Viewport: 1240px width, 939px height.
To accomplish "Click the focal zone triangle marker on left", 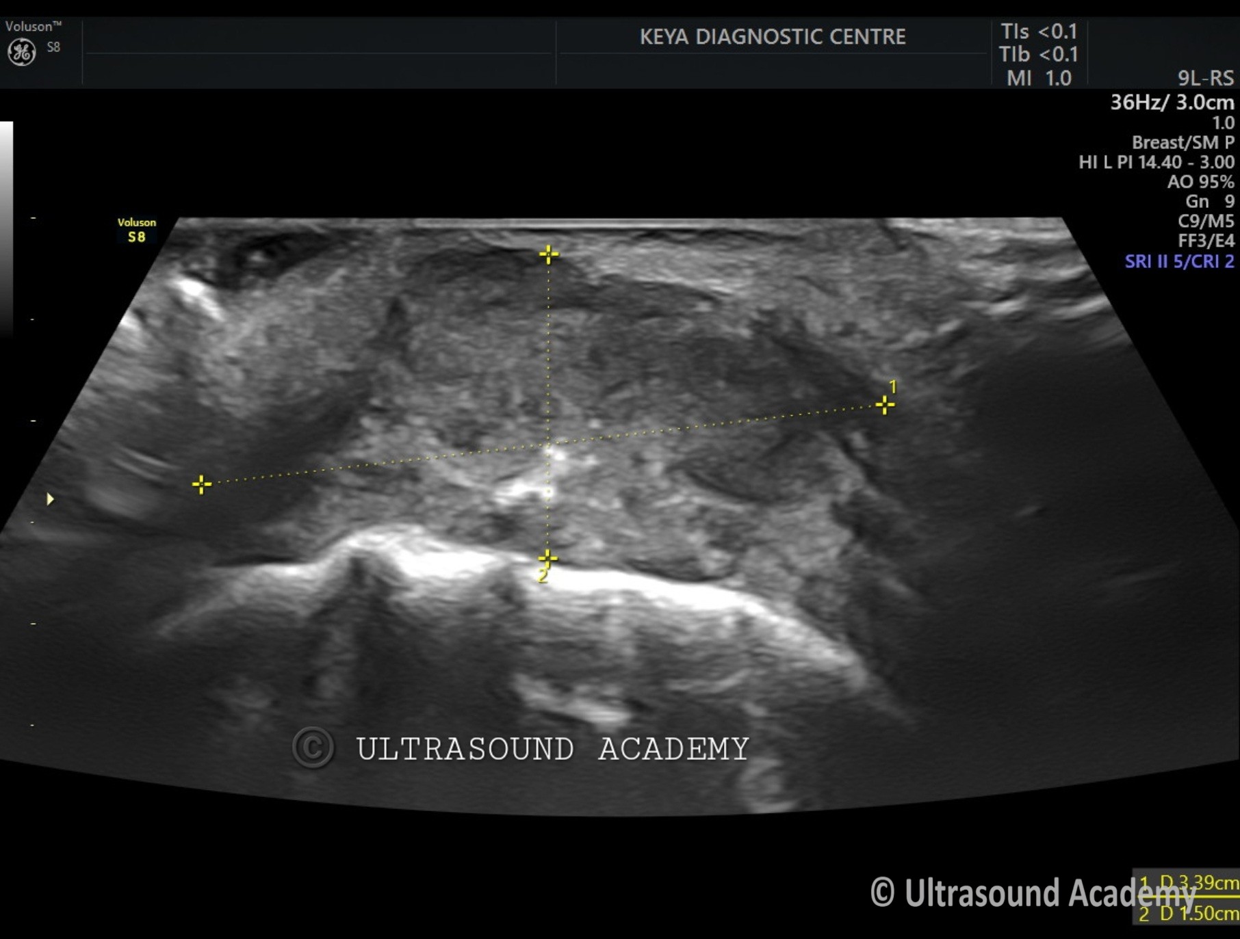I will coord(50,499).
